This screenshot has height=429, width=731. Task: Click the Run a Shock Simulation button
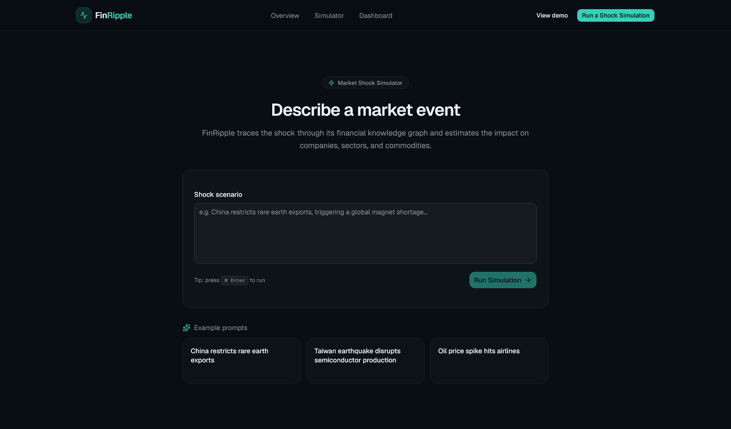[x=616, y=16]
